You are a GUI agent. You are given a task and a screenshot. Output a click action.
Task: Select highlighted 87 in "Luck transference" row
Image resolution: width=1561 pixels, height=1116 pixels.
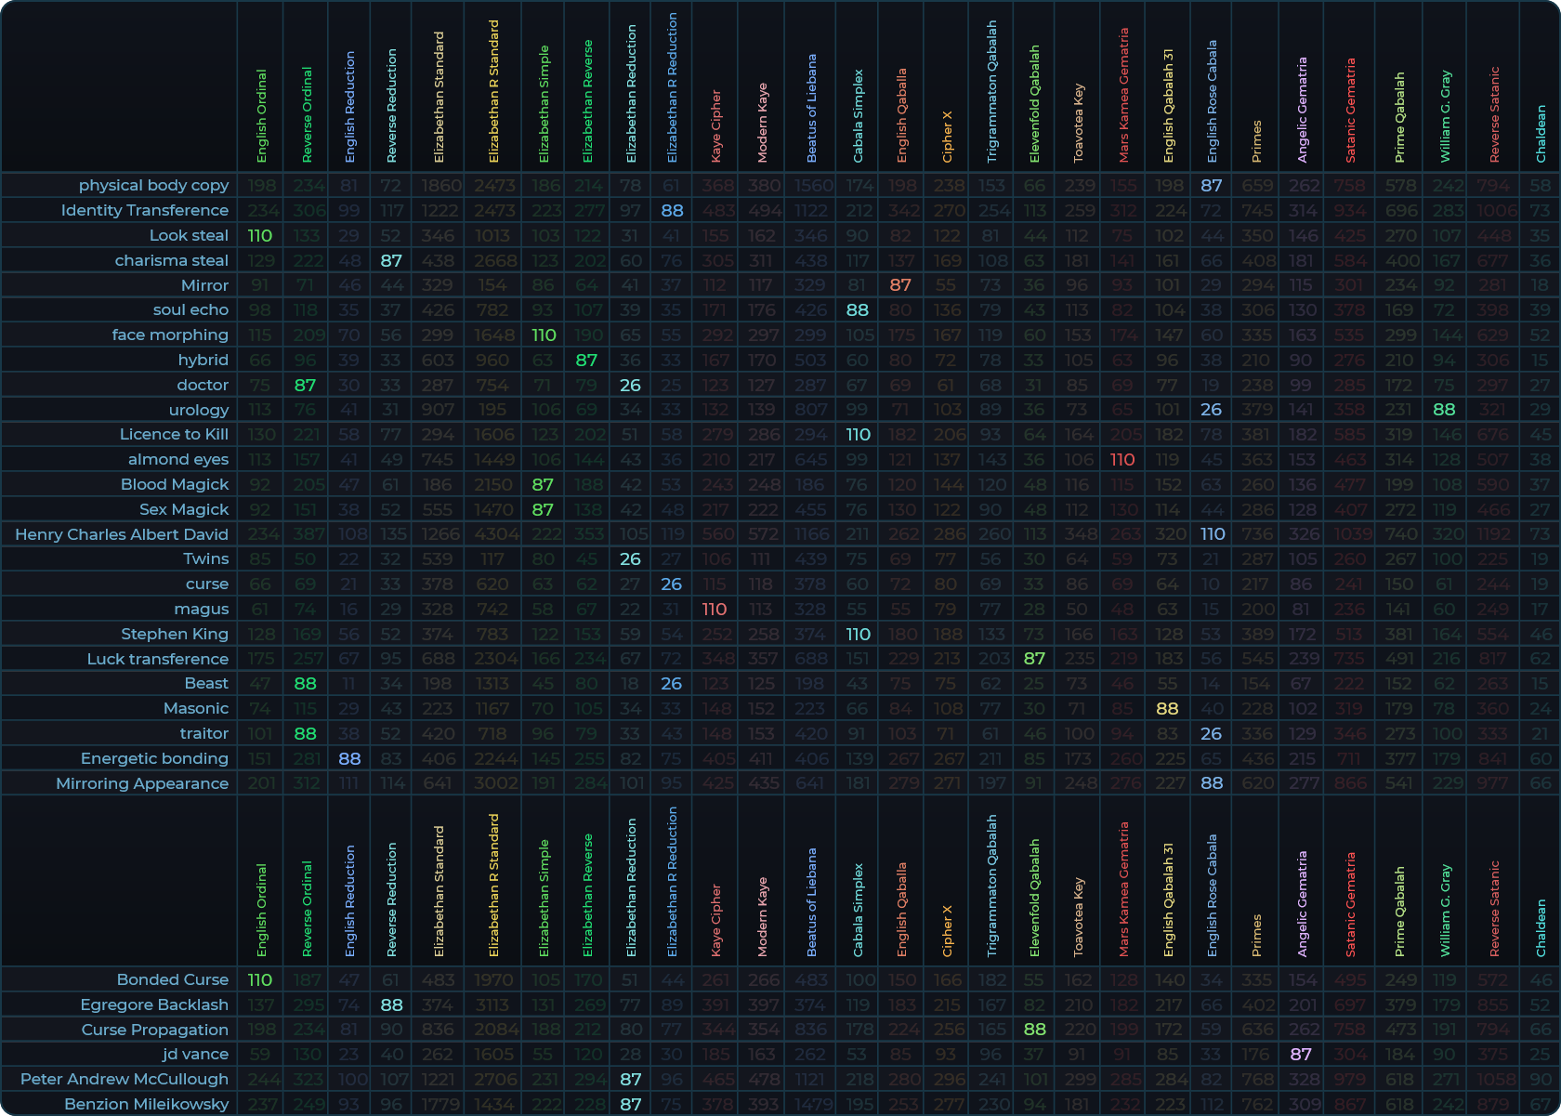point(1034,659)
